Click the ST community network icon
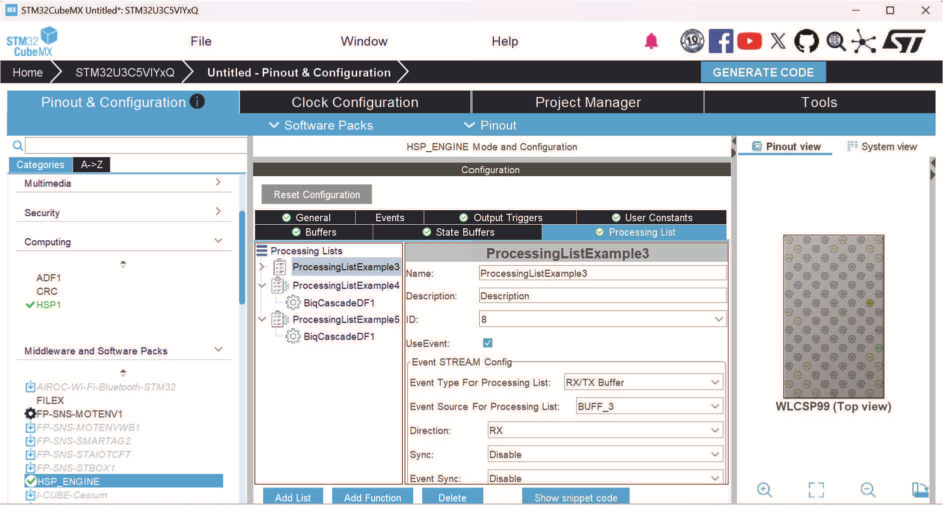This screenshot has height=505, width=943. pos(864,41)
